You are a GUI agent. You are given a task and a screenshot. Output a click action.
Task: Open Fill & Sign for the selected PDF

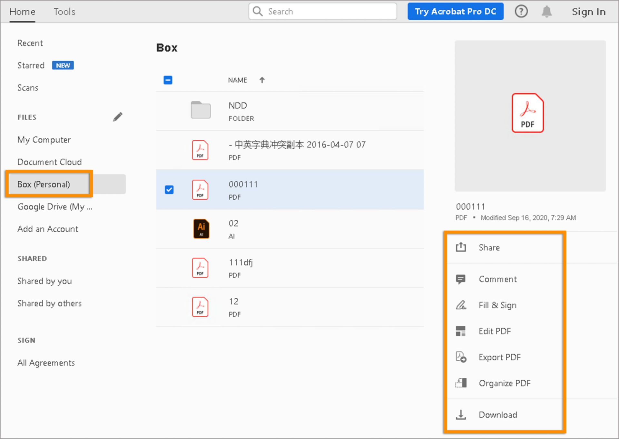point(498,305)
